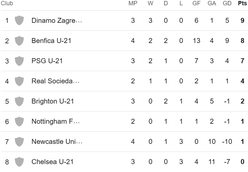Click the Dinamo Zagreb club crest icon
The height and width of the screenshot is (172, 248).
tap(19, 21)
